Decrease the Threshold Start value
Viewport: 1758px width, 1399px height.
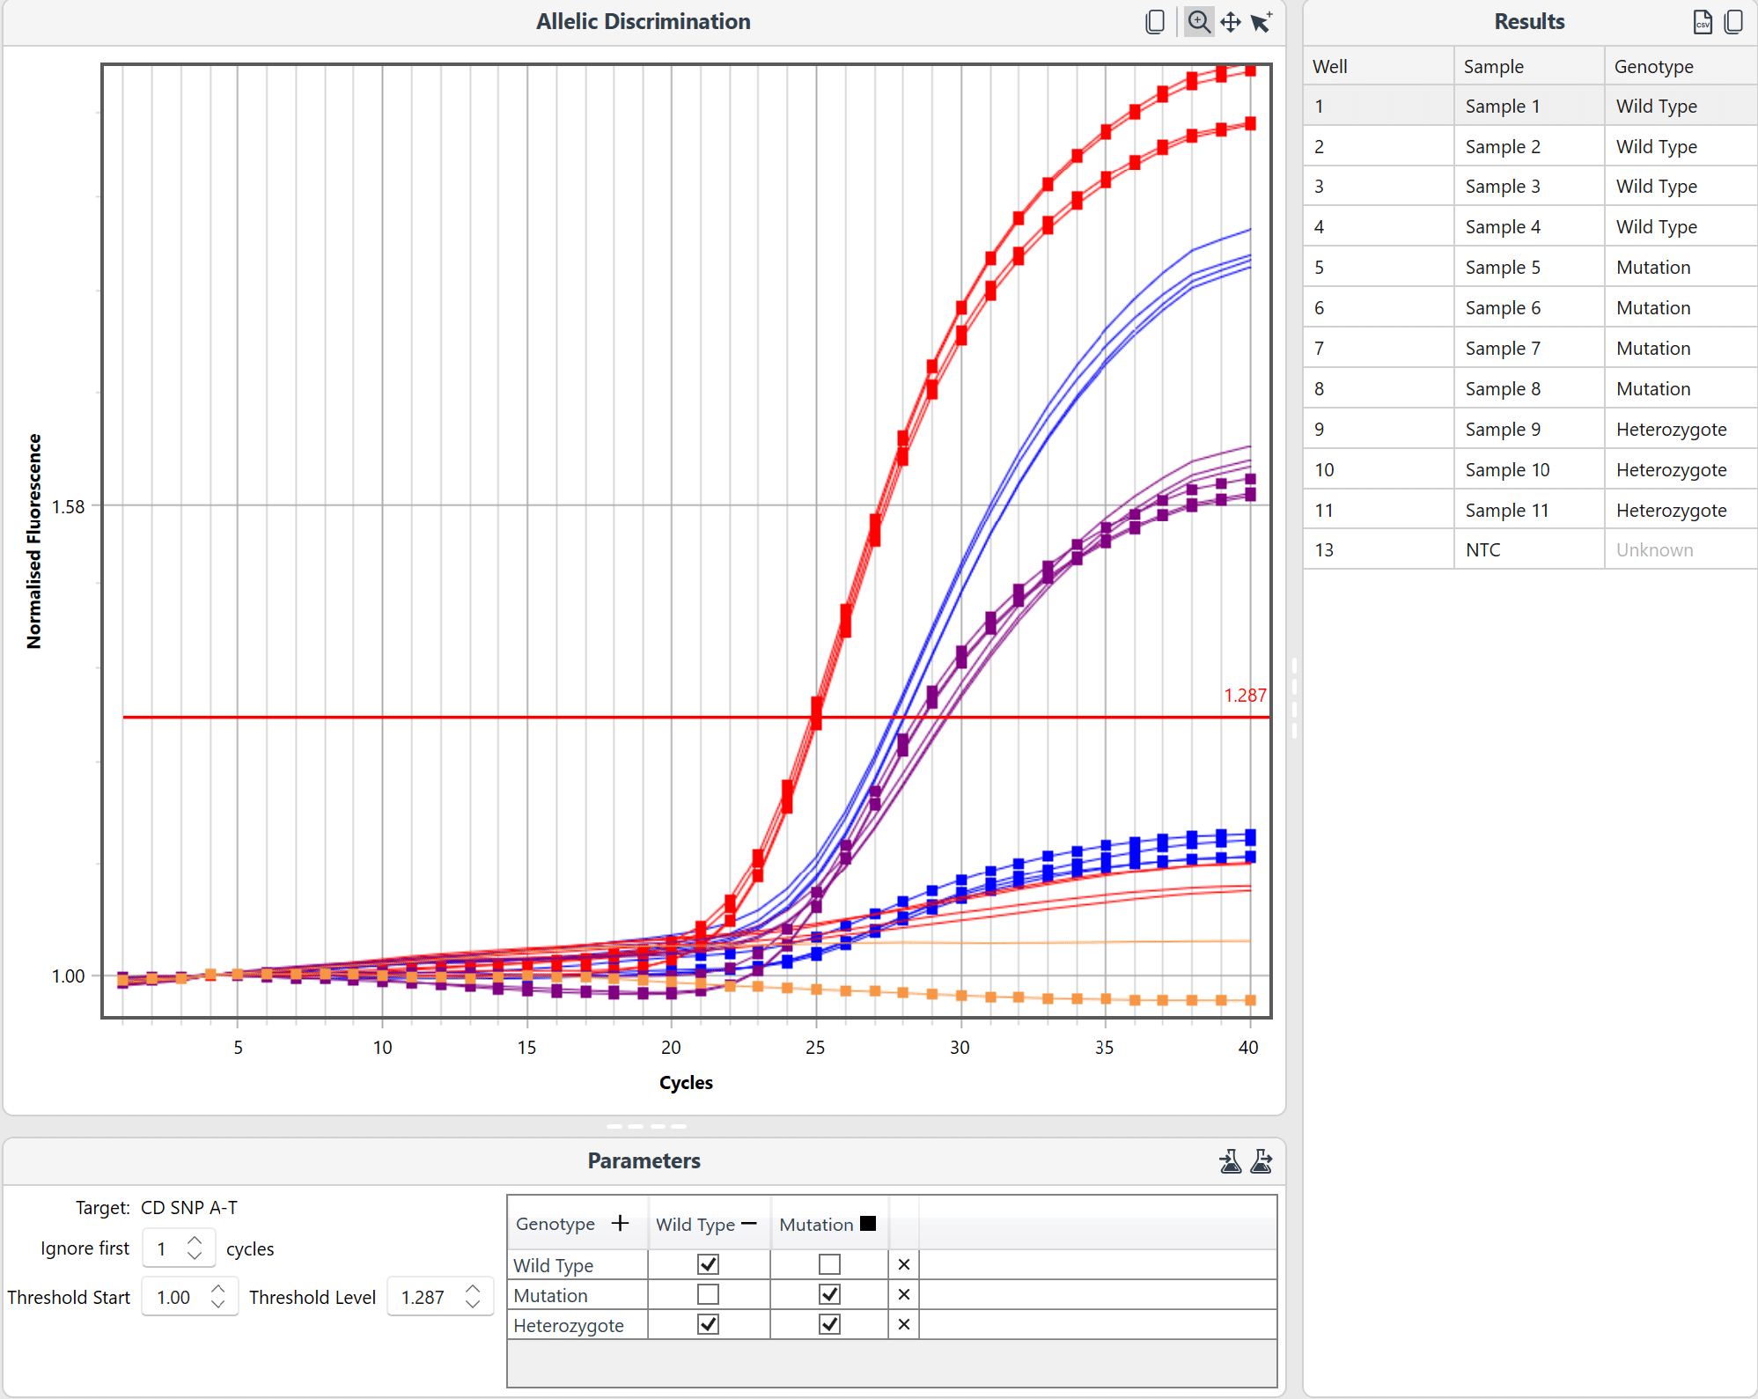(x=217, y=1305)
